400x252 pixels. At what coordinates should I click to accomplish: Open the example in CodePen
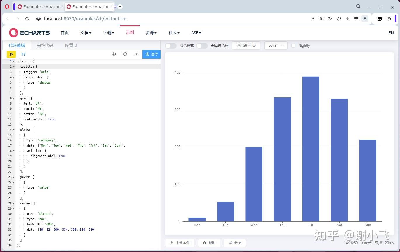(x=114, y=54)
